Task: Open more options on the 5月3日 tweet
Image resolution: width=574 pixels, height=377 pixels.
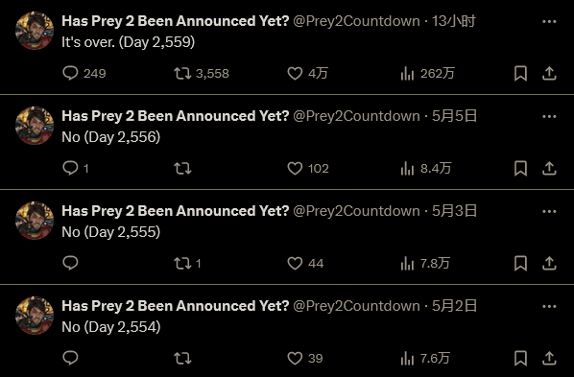Action: point(549,211)
